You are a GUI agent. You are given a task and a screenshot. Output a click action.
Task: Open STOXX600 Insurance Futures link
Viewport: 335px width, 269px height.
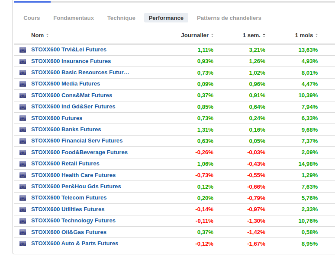pyautogui.click(x=71, y=61)
